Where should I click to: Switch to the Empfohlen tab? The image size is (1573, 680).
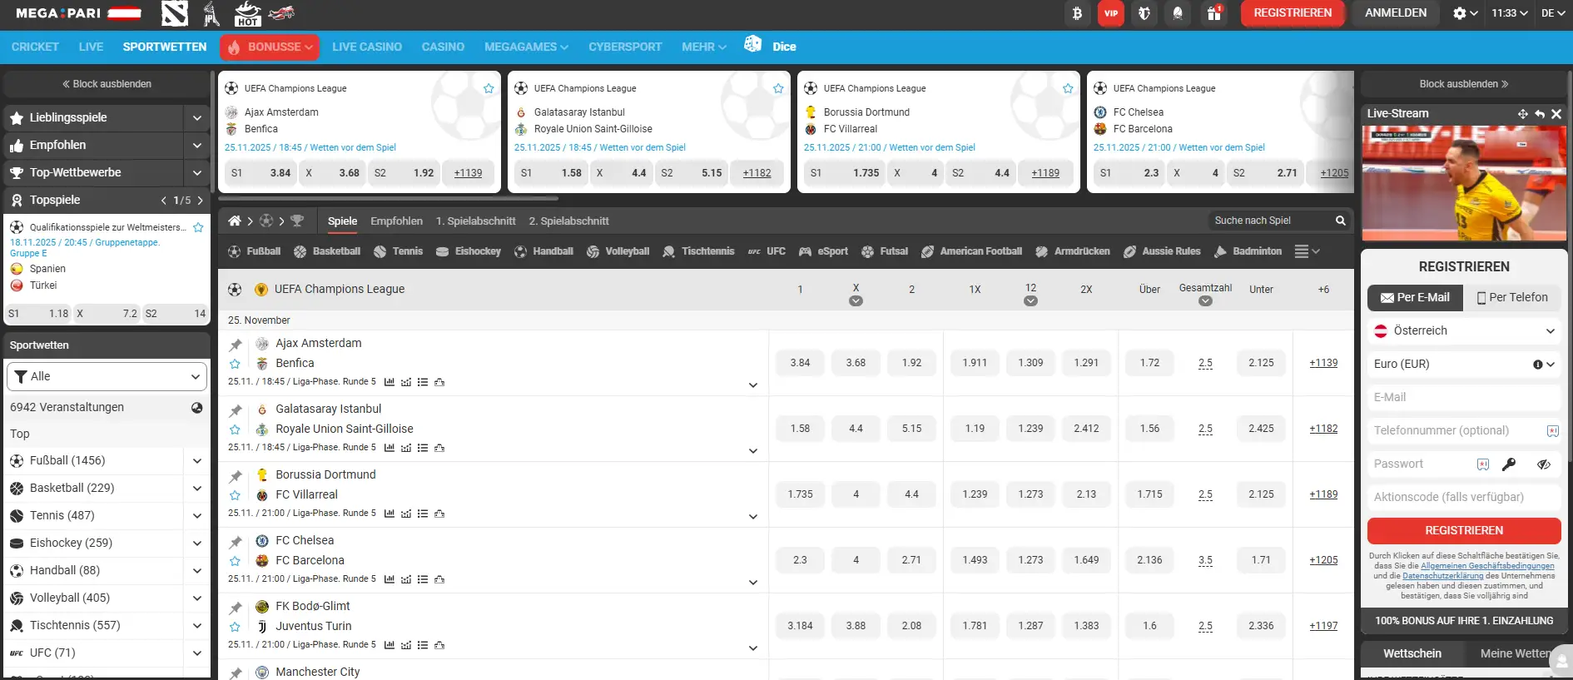point(396,221)
